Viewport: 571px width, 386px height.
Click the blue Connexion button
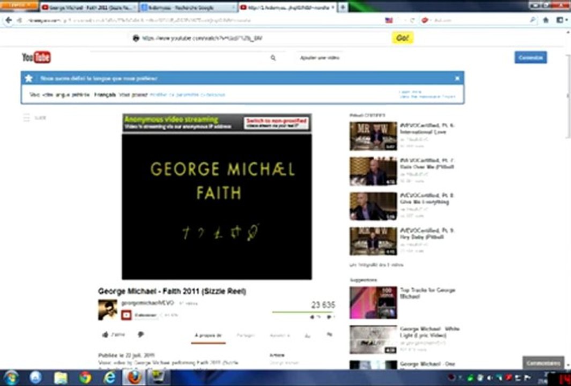coord(531,57)
